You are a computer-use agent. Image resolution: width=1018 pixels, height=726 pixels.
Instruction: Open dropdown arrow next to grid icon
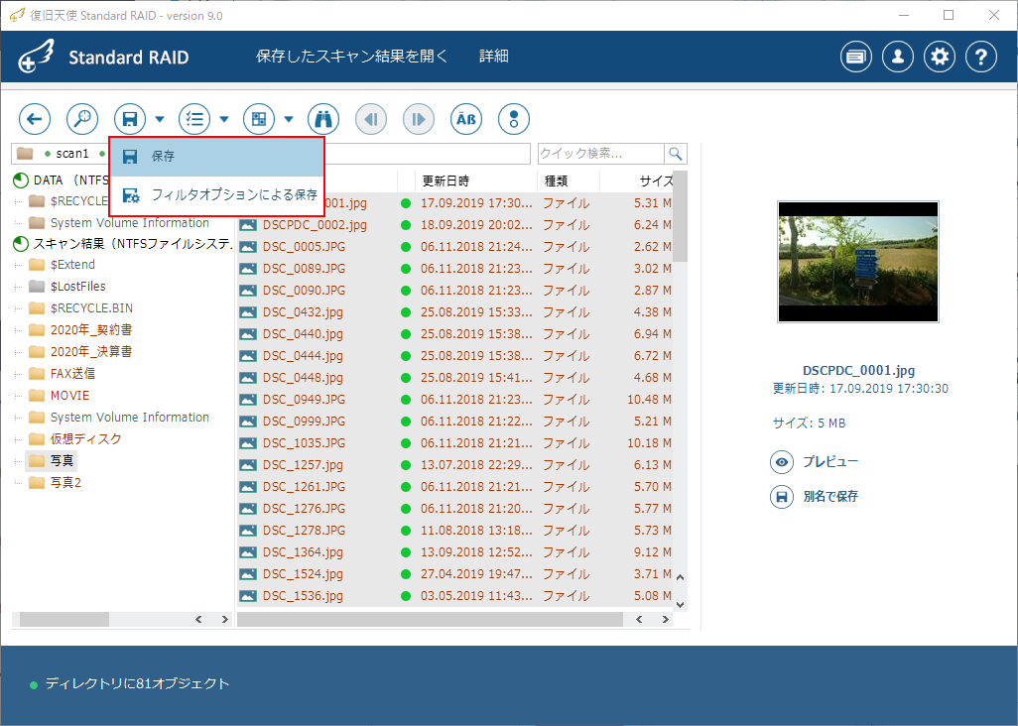tap(289, 119)
